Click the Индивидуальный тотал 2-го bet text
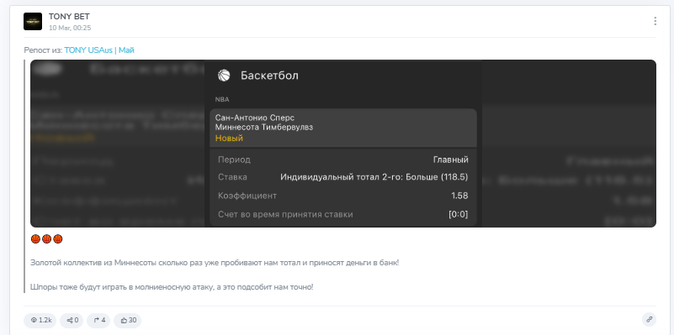The height and width of the screenshot is (335, 674). [374, 177]
